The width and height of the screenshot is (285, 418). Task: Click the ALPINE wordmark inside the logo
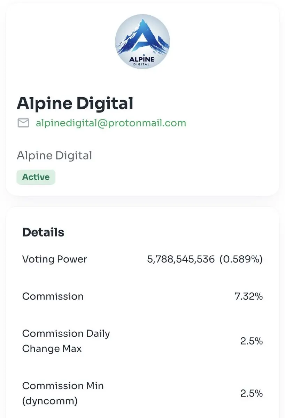(x=142, y=59)
